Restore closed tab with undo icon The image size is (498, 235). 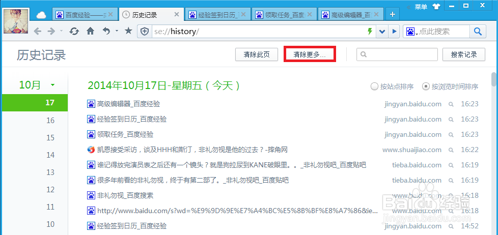(x=106, y=31)
